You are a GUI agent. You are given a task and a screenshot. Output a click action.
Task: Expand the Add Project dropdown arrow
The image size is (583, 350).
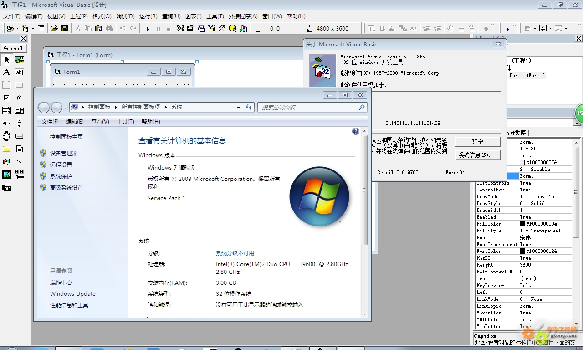[16, 28]
